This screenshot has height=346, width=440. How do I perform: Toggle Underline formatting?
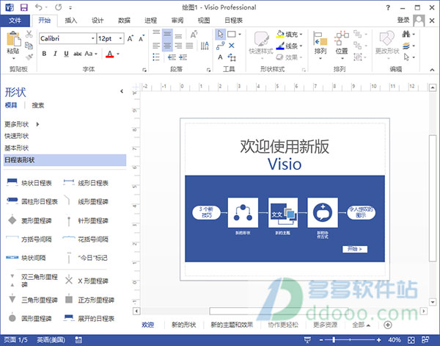pyautogui.click(x=66, y=54)
